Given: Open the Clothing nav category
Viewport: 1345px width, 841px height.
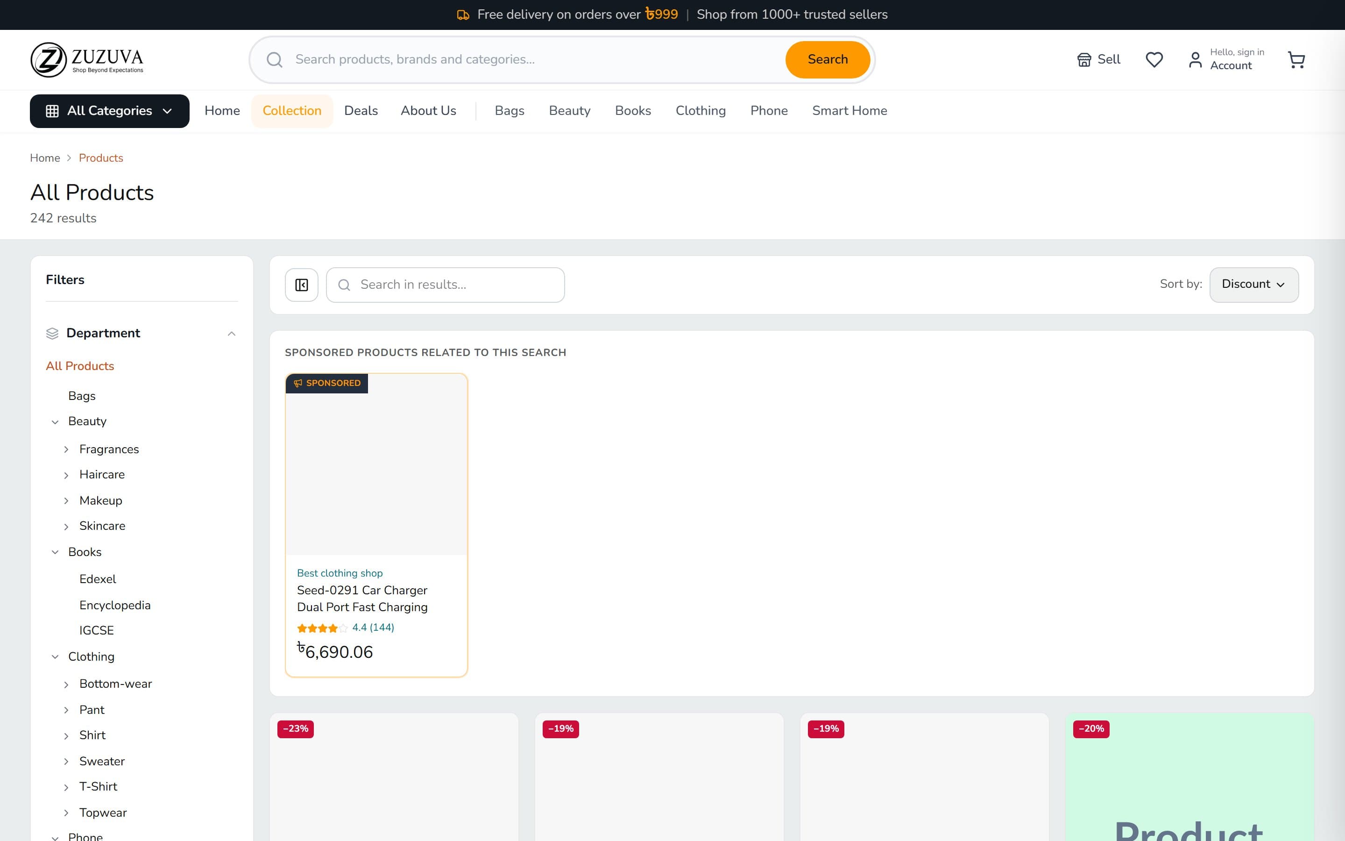Looking at the screenshot, I should point(701,111).
